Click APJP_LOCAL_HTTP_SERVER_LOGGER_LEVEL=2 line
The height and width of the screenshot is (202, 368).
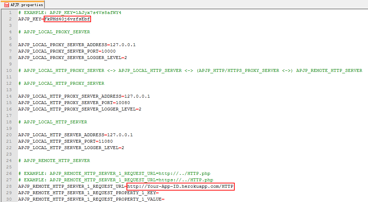point(71,148)
